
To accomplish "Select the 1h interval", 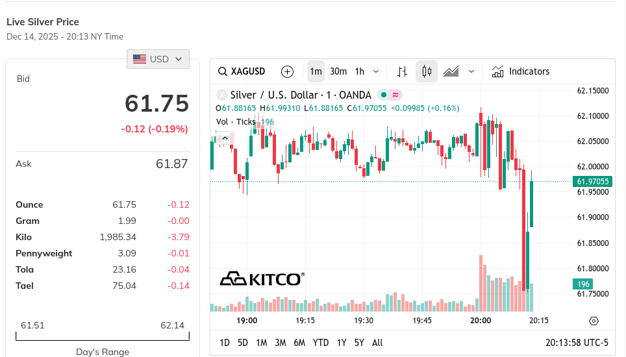I will [x=360, y=72].
